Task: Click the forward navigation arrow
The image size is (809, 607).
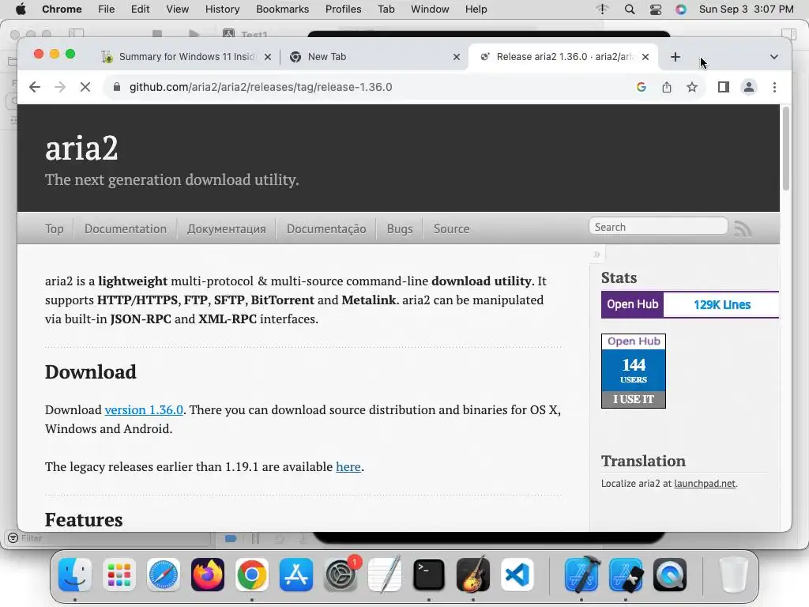Action: click(60, 87)
